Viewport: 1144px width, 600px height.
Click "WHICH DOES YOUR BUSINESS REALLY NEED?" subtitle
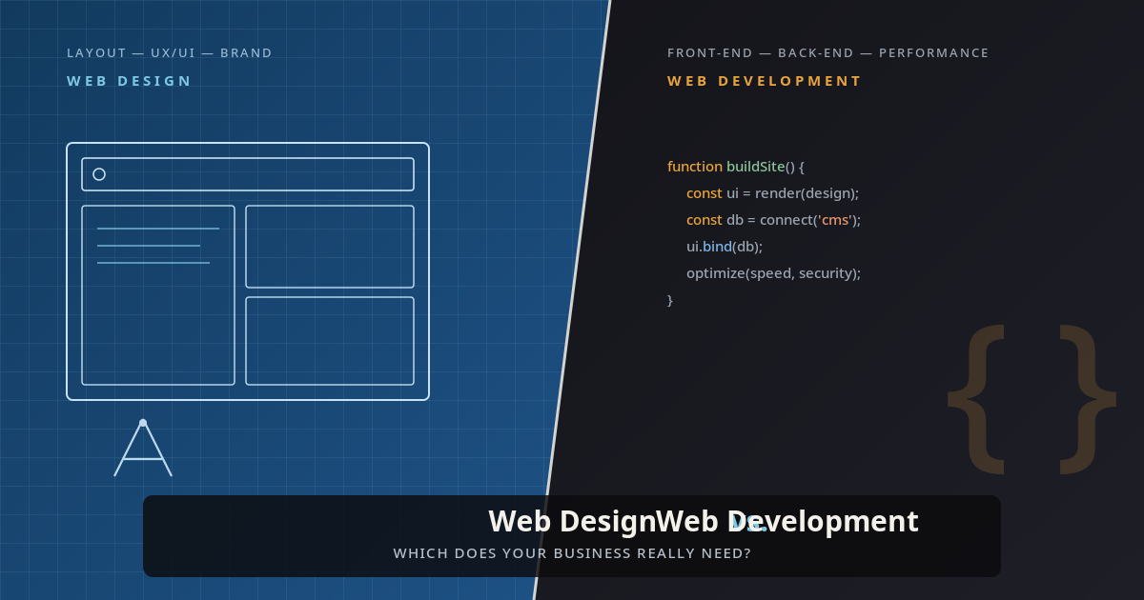pyautogui.click(x=572, y=553)
